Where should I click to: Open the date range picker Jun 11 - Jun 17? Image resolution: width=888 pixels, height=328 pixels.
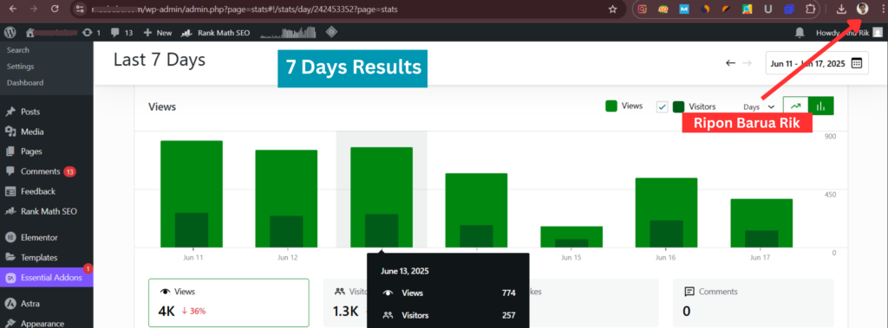[816, 63]
